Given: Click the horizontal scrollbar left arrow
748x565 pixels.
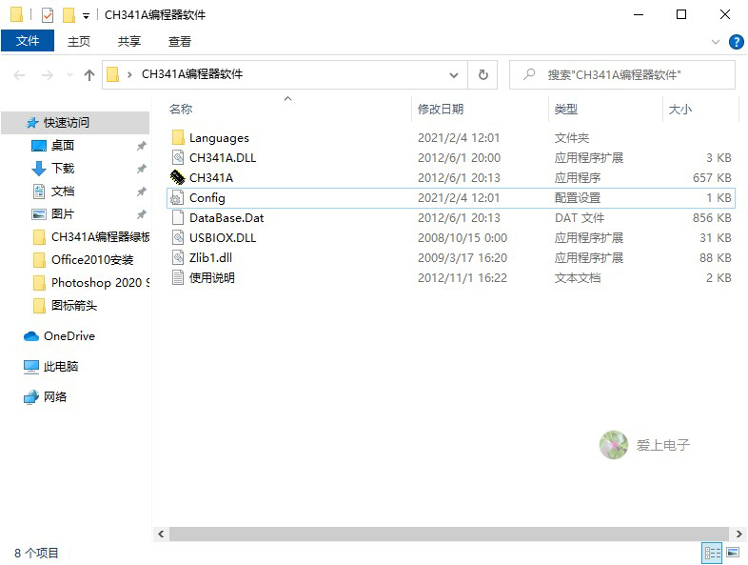Looking at the screenshot, I should [x=161, y=534].
